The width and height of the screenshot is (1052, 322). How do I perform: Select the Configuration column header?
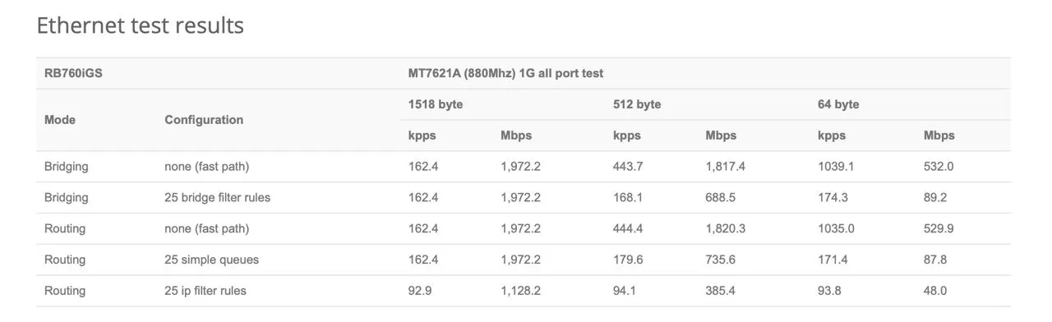(204, 120)
